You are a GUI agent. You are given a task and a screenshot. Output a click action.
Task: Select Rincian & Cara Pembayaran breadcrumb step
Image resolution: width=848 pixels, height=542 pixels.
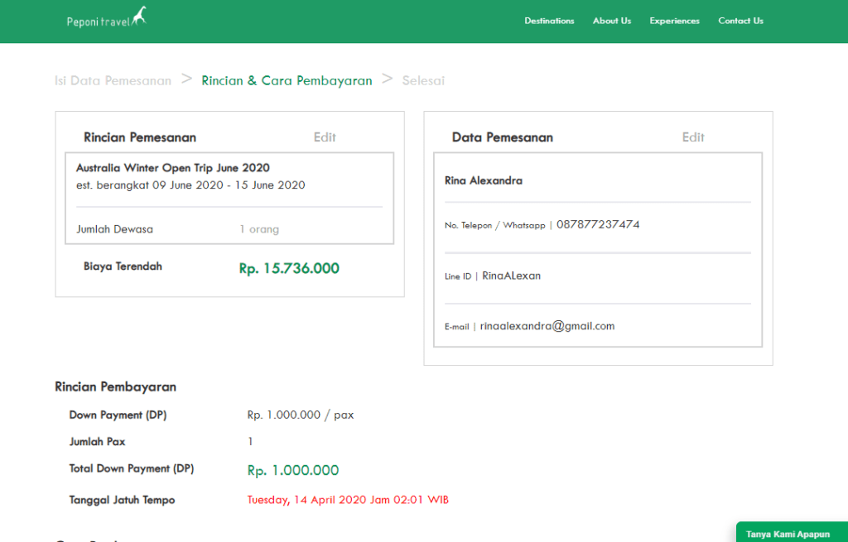tap(287, 80)
